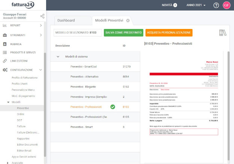Click the ID value 31270
234x164 pixels.
(126, 67)
